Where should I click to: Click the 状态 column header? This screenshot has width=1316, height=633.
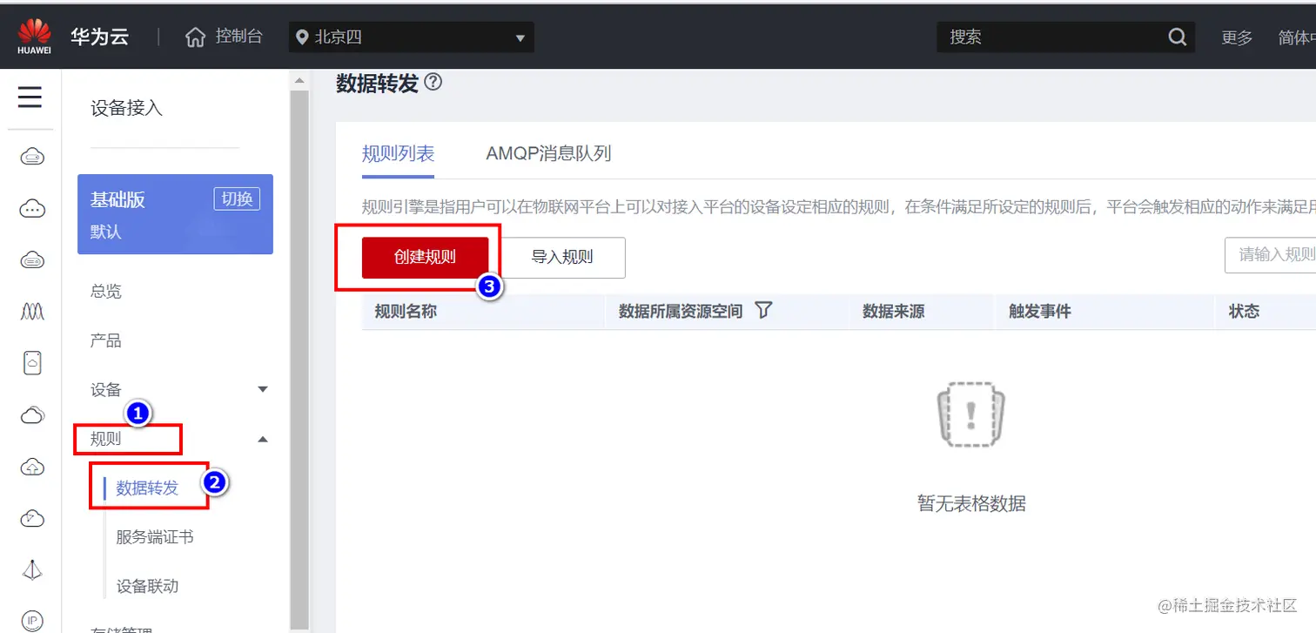1244,311
